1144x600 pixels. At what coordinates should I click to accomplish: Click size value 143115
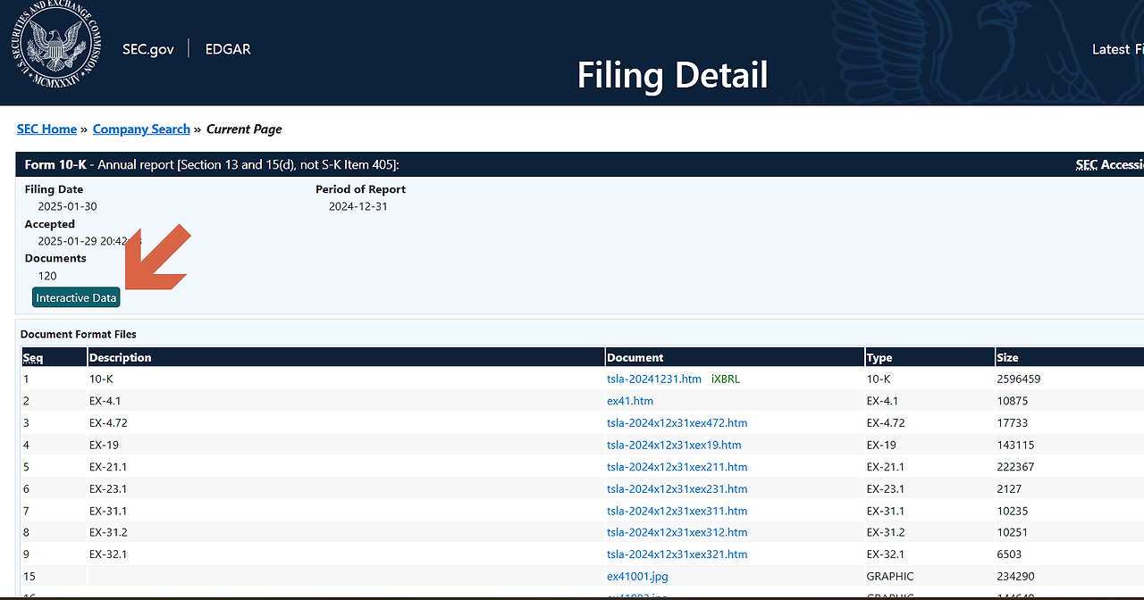click(1015, 445)
